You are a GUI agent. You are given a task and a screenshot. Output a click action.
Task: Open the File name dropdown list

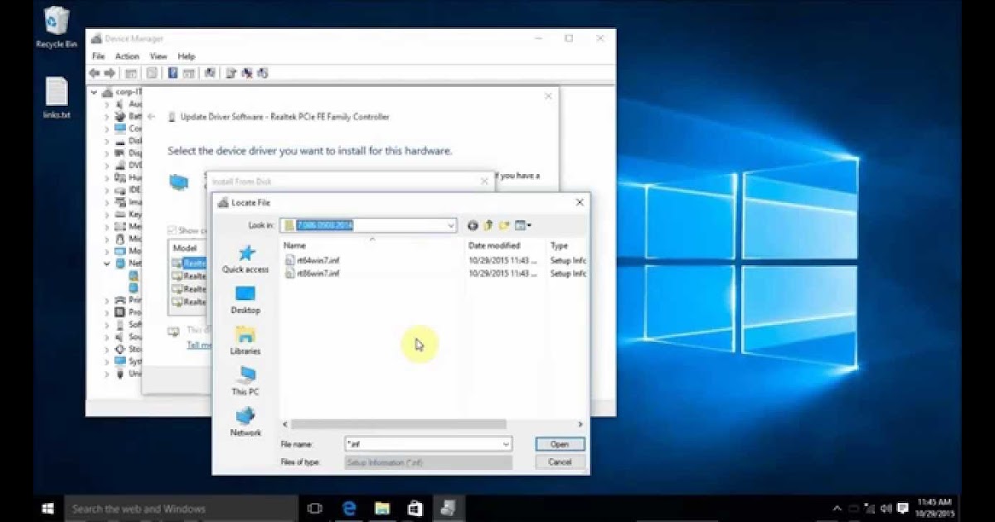pos(506,444)
